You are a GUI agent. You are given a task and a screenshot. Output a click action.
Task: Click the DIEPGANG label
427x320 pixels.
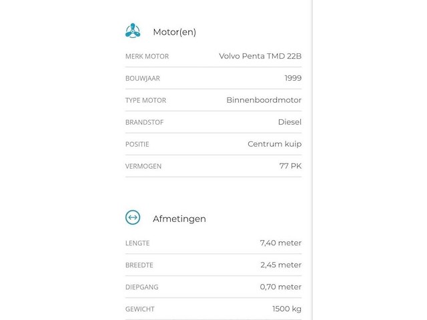pos(141,287)
